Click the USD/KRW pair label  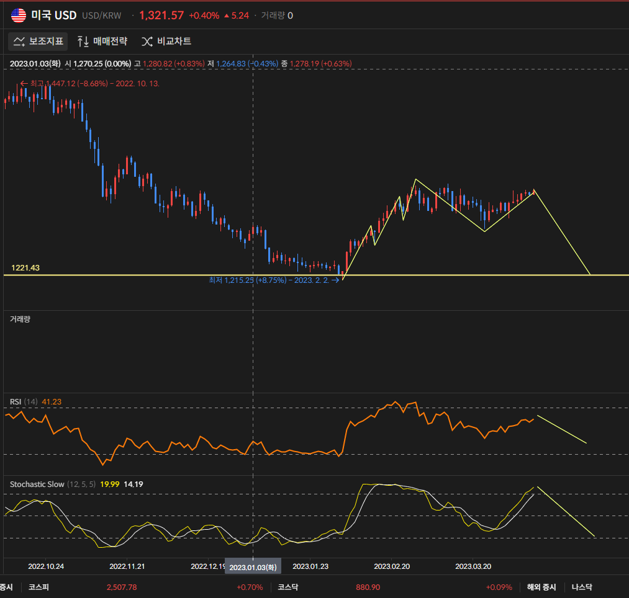[x=101, y=16]
